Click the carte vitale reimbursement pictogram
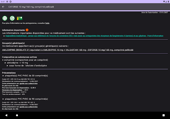170x119 pixels. (20, 18)
